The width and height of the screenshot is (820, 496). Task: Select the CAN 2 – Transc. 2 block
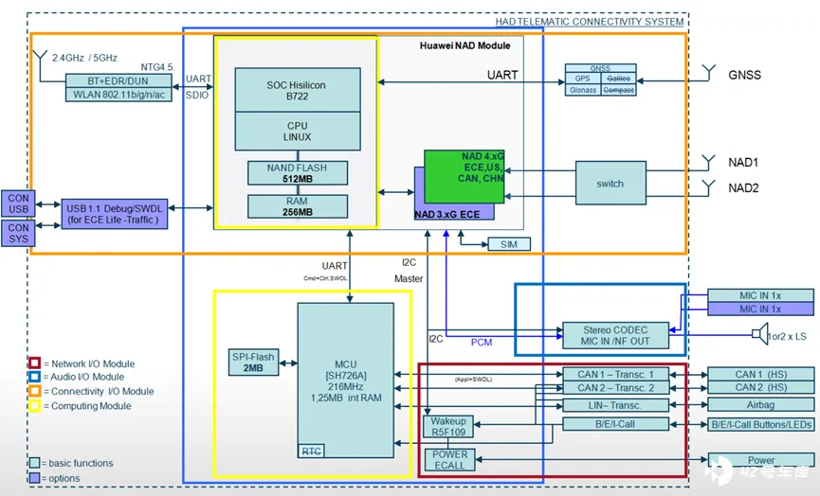click(615, 387)
